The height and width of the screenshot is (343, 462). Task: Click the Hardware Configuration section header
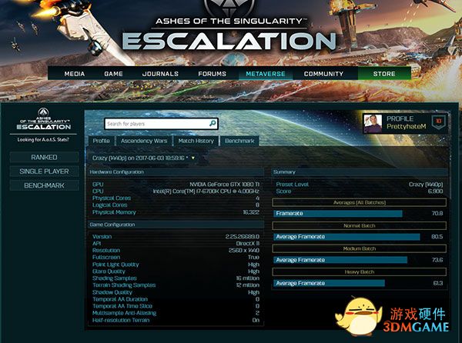[176, 171]
